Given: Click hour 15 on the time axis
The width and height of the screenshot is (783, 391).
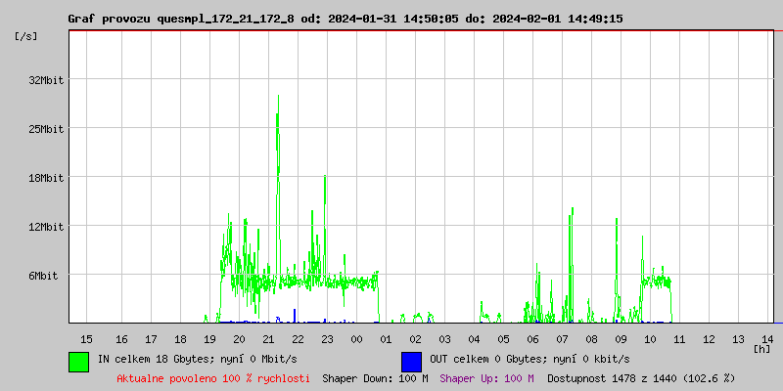Looking at the screenshot, I should point(86,338).
